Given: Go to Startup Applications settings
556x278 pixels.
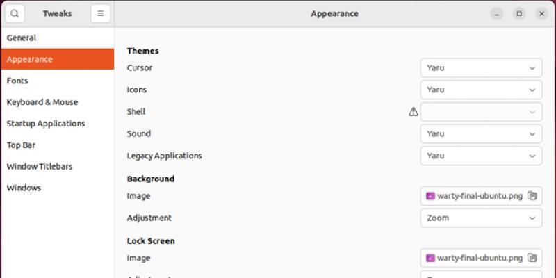Looking at the screenshot, I should pyautogui.click(x=46, y=124).
